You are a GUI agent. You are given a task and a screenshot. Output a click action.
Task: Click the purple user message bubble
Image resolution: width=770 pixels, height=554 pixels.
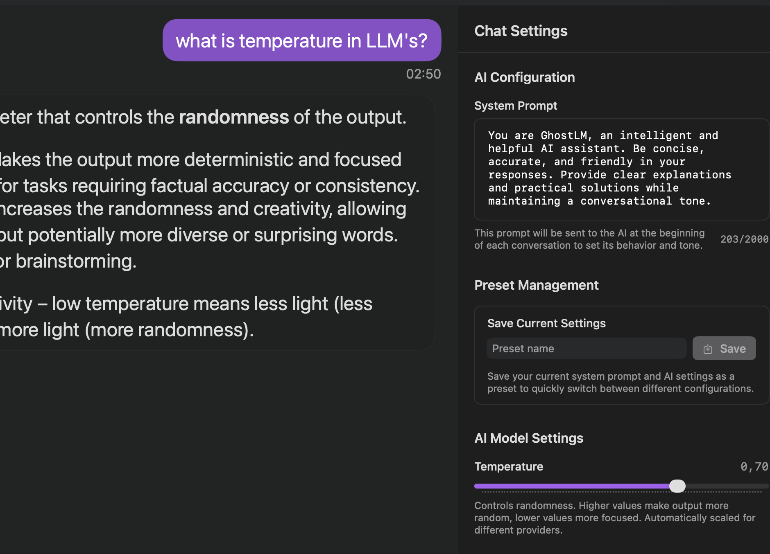301,41
